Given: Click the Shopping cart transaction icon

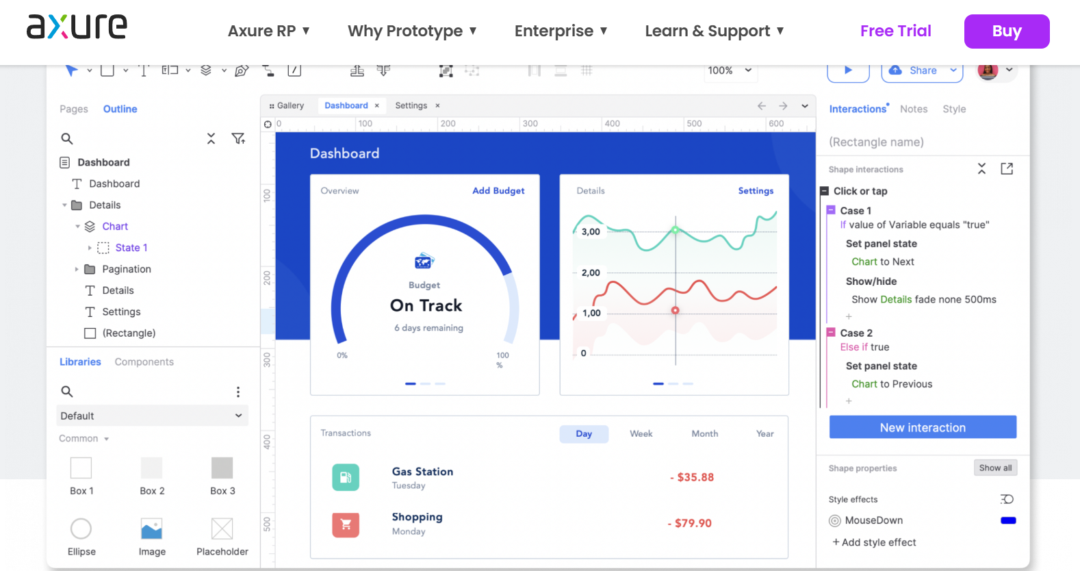Looking at the screenshot, I should click(x=346, y=524).
